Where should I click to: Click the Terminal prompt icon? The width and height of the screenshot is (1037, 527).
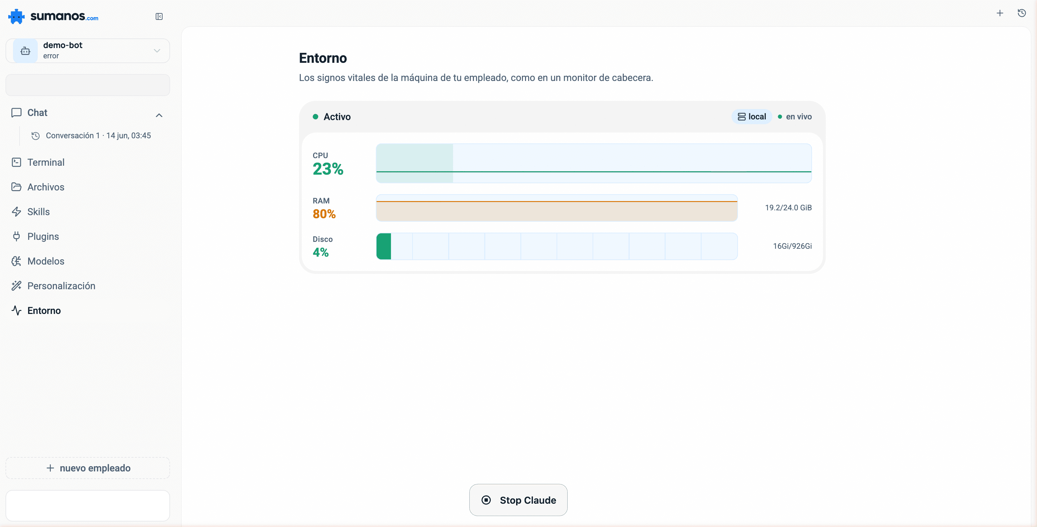tap(16, 162)
